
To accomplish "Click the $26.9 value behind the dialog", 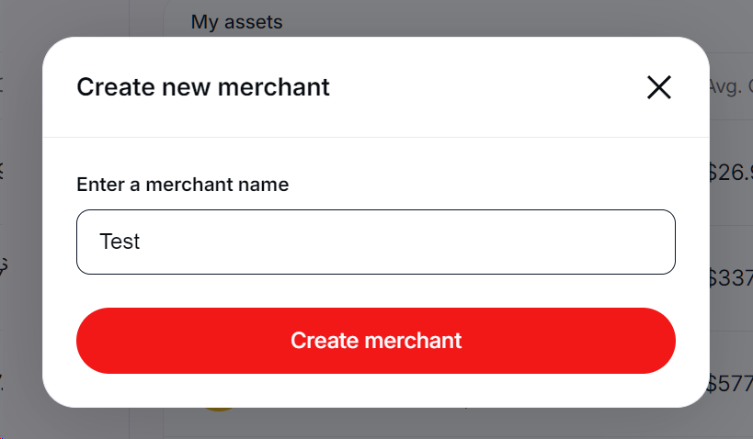I will (731, 173).
